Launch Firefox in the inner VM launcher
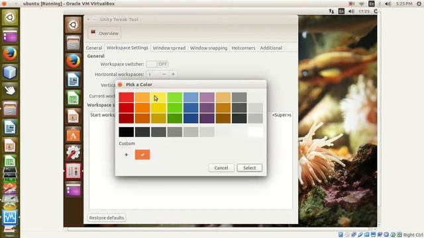The width and height of the screenshot is (424, 238). coord(73,61)
